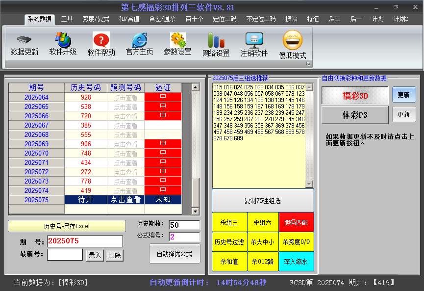
Task: Click the 预测号码 column header
Action: coord(126,88)
